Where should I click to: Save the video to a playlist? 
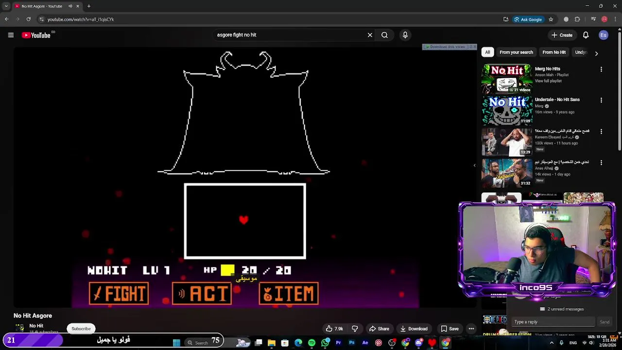coord(449,329)
